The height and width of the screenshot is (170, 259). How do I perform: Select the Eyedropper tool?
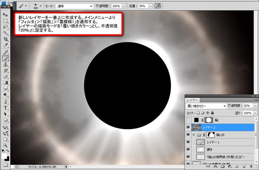tap(6, 45)
